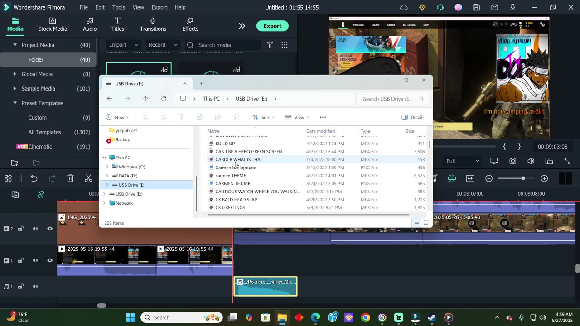Take a snapshot of the preview
The width and height of the screenshot is (580, 326).
pyautogui.click(x=512, y=161)
